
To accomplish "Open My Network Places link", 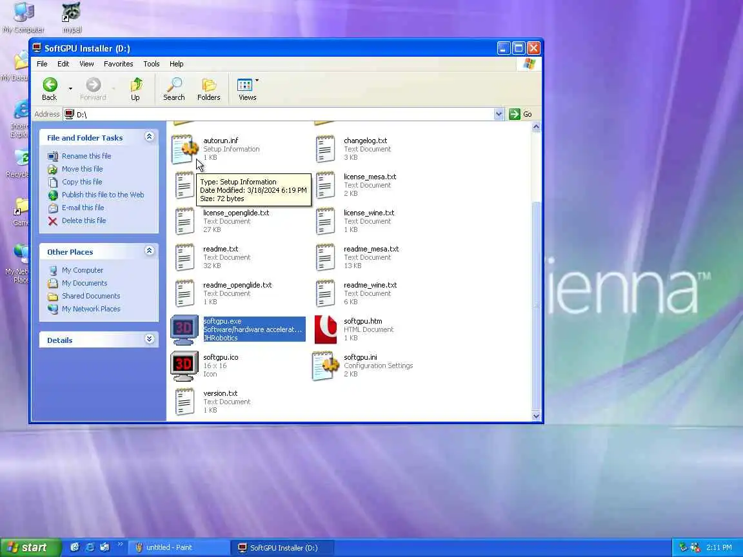I will click(91, 309).
